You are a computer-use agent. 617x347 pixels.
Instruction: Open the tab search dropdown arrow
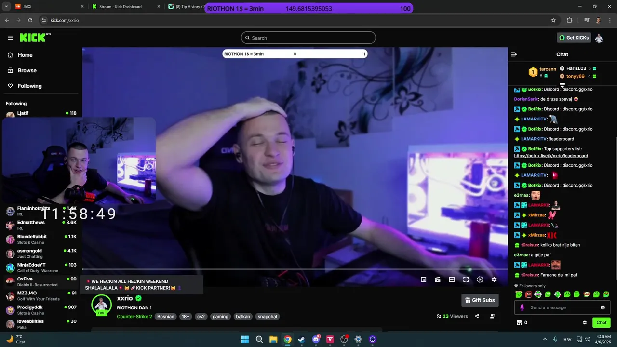(6, 7)
